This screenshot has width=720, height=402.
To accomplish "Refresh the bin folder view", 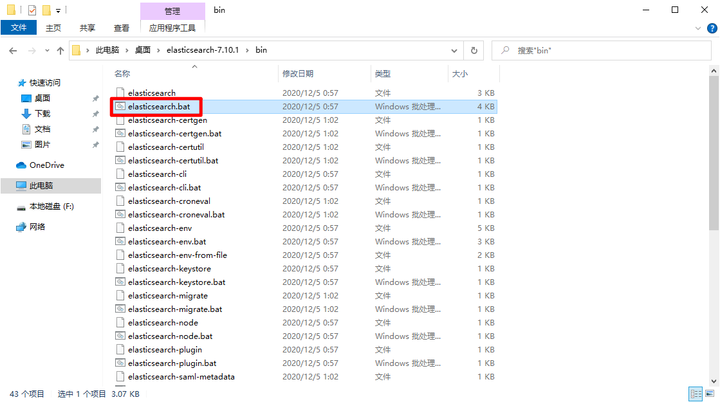I will pyautogui.click(x=474, y=50).
